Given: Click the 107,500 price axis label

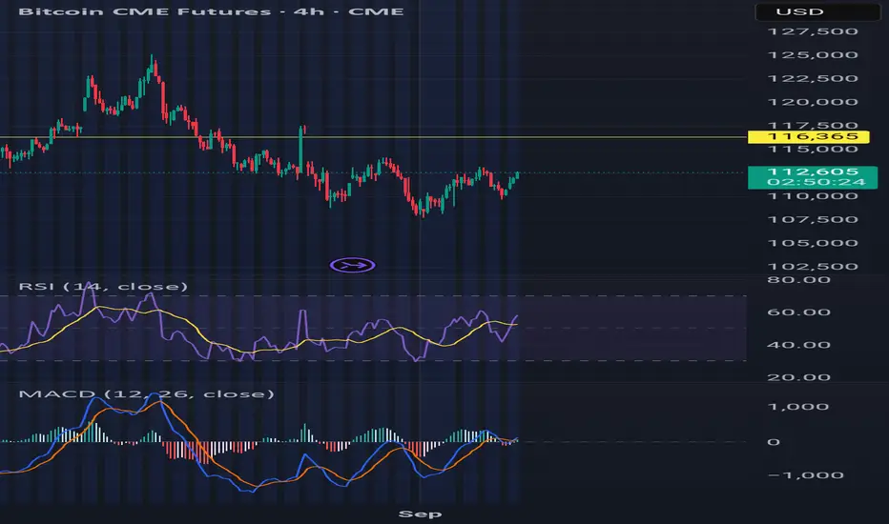Looking at the screenshot, I should [x=813, y=219].
